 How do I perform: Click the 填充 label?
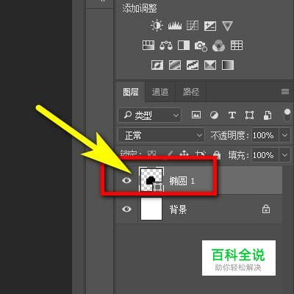click(239, 155)
